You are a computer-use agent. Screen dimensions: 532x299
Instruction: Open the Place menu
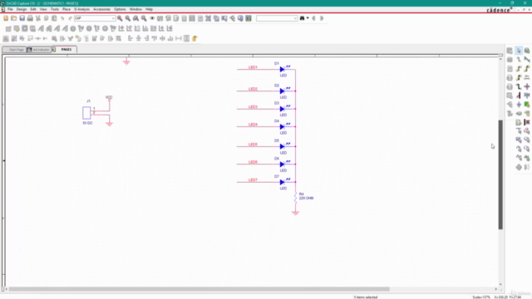coord(66,9)
